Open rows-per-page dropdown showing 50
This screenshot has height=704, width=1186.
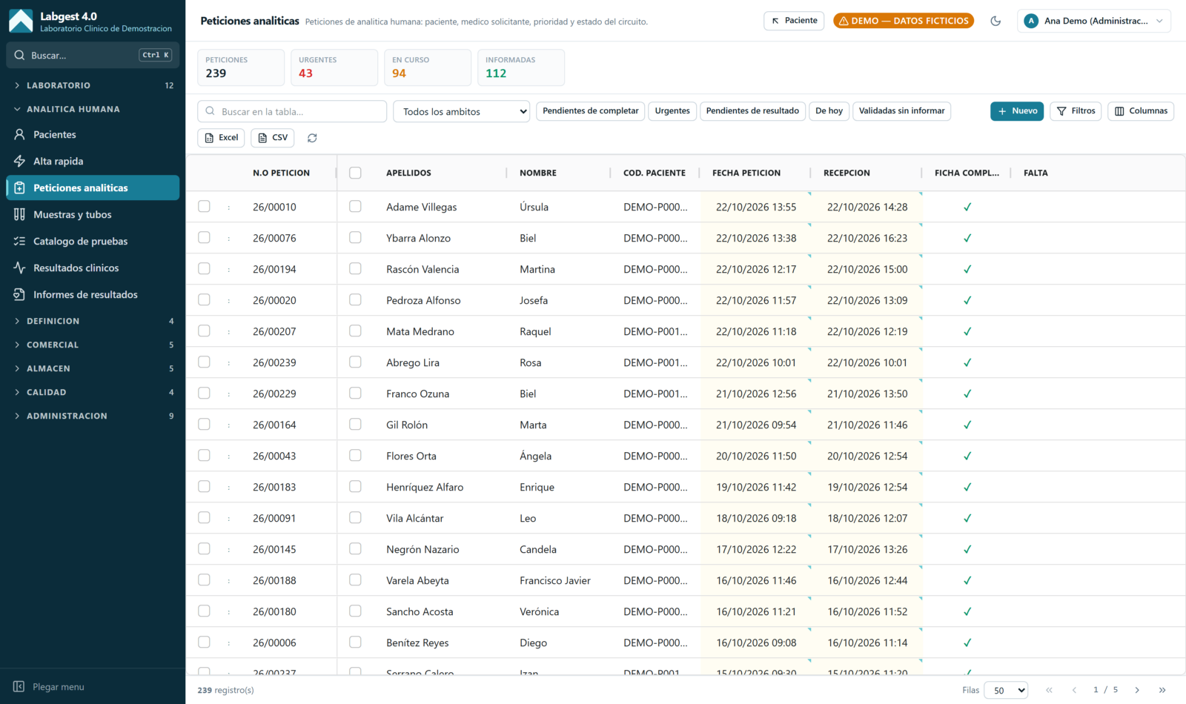[x=1006, y=690]
